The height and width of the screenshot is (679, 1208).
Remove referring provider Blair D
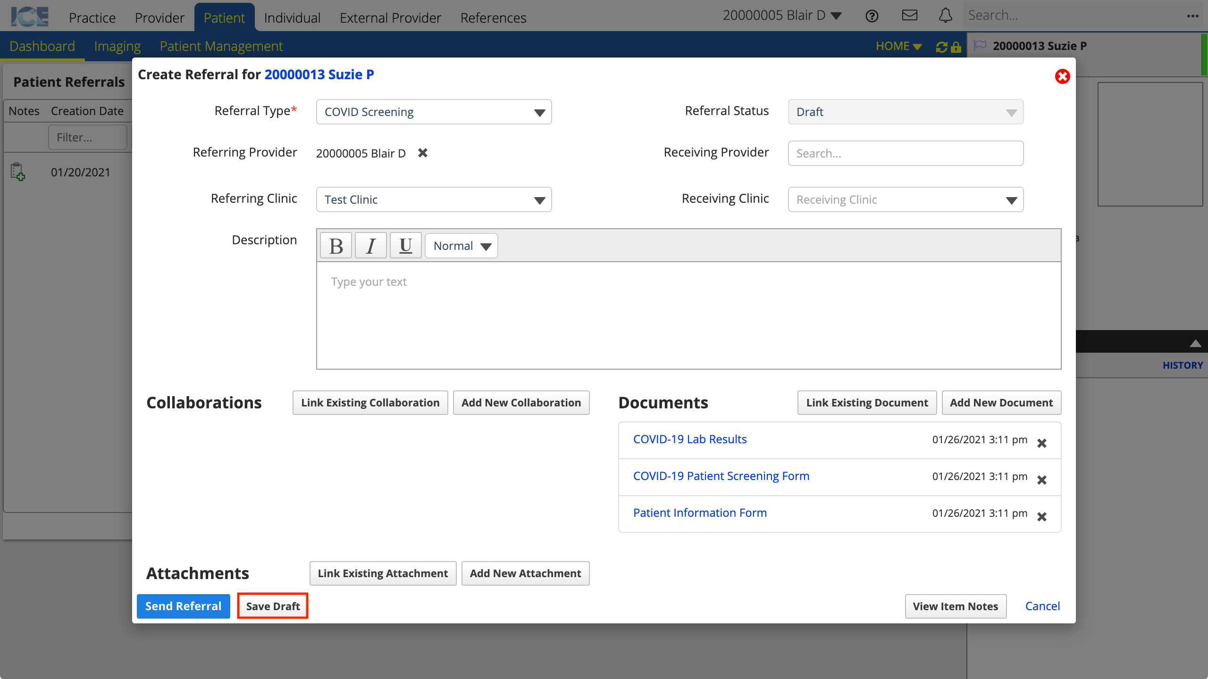click(423, 153)
